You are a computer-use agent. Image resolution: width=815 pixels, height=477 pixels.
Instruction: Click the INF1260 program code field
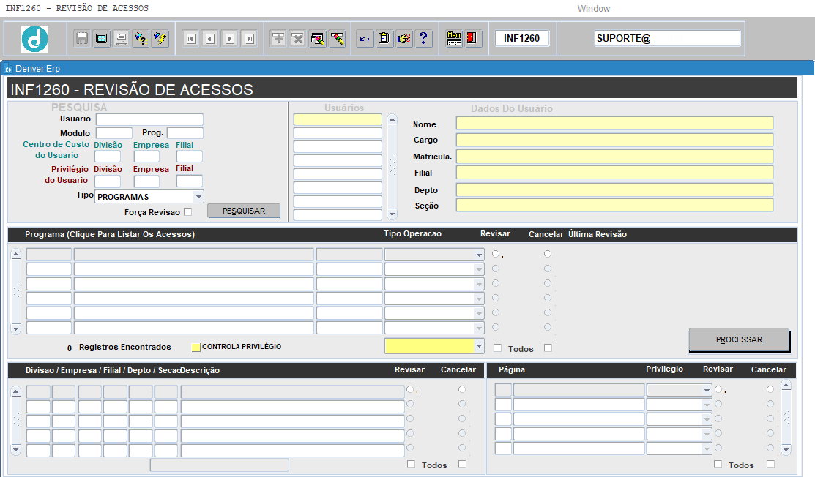522,39
